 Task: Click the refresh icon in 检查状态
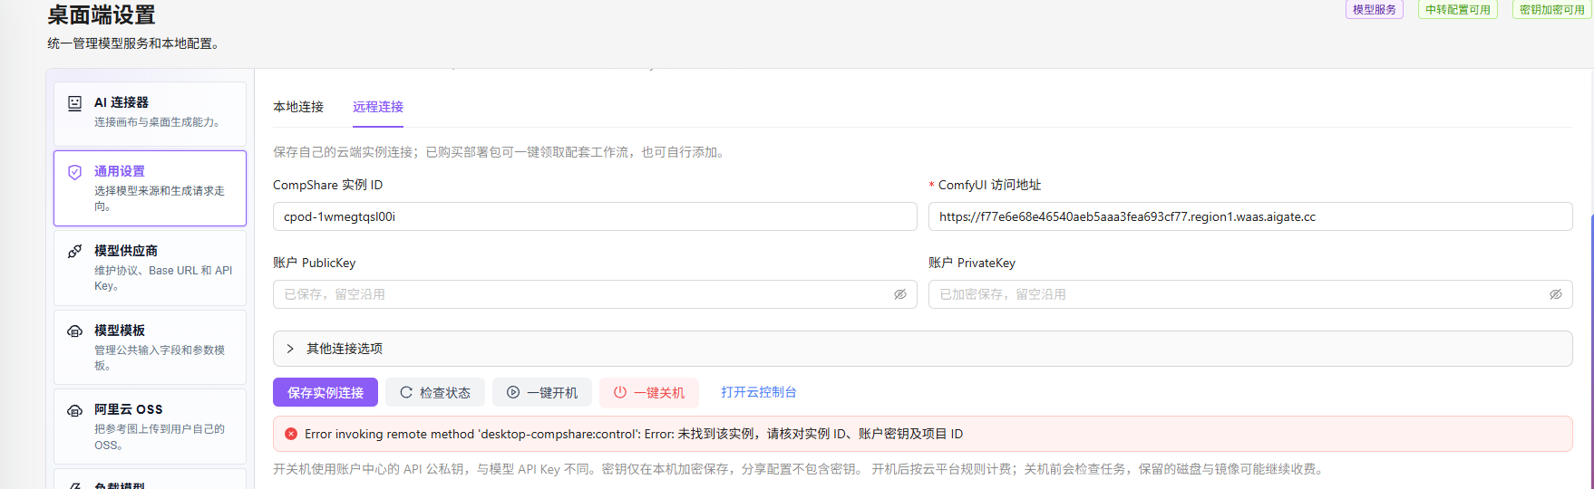[406, 392]
